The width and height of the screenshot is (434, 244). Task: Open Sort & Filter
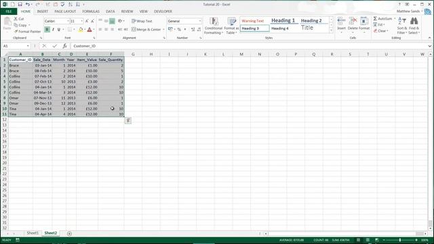(x=402, y=26)
